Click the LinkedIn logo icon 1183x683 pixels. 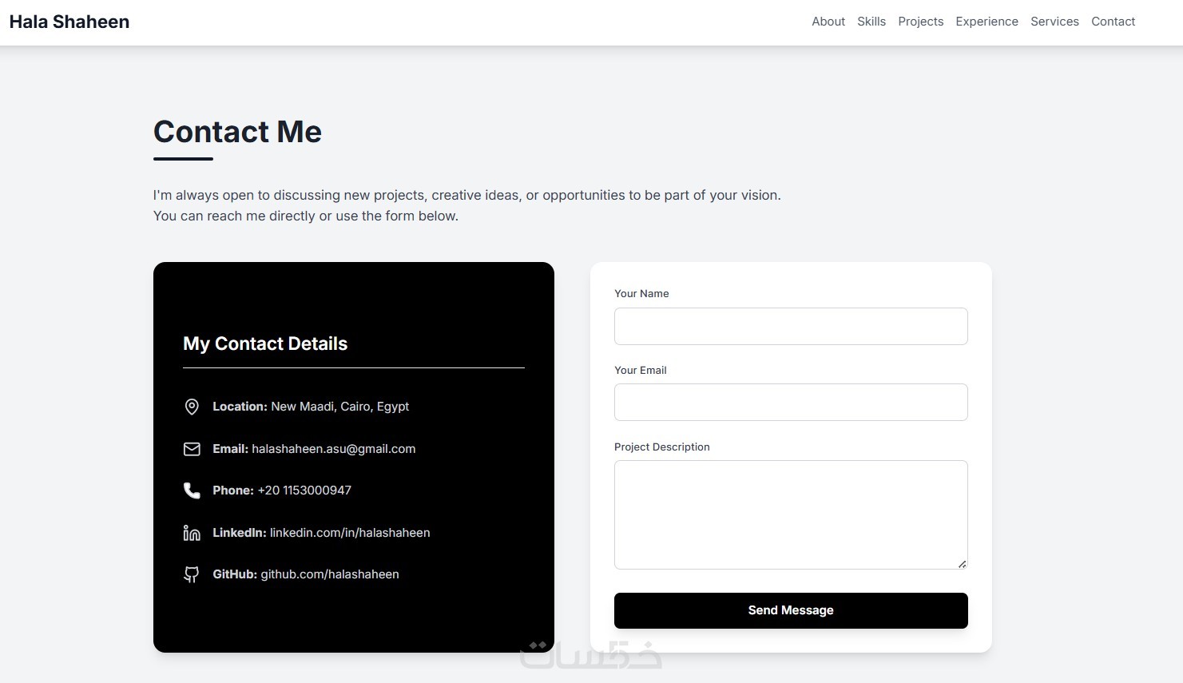click(x=192, y=533)
